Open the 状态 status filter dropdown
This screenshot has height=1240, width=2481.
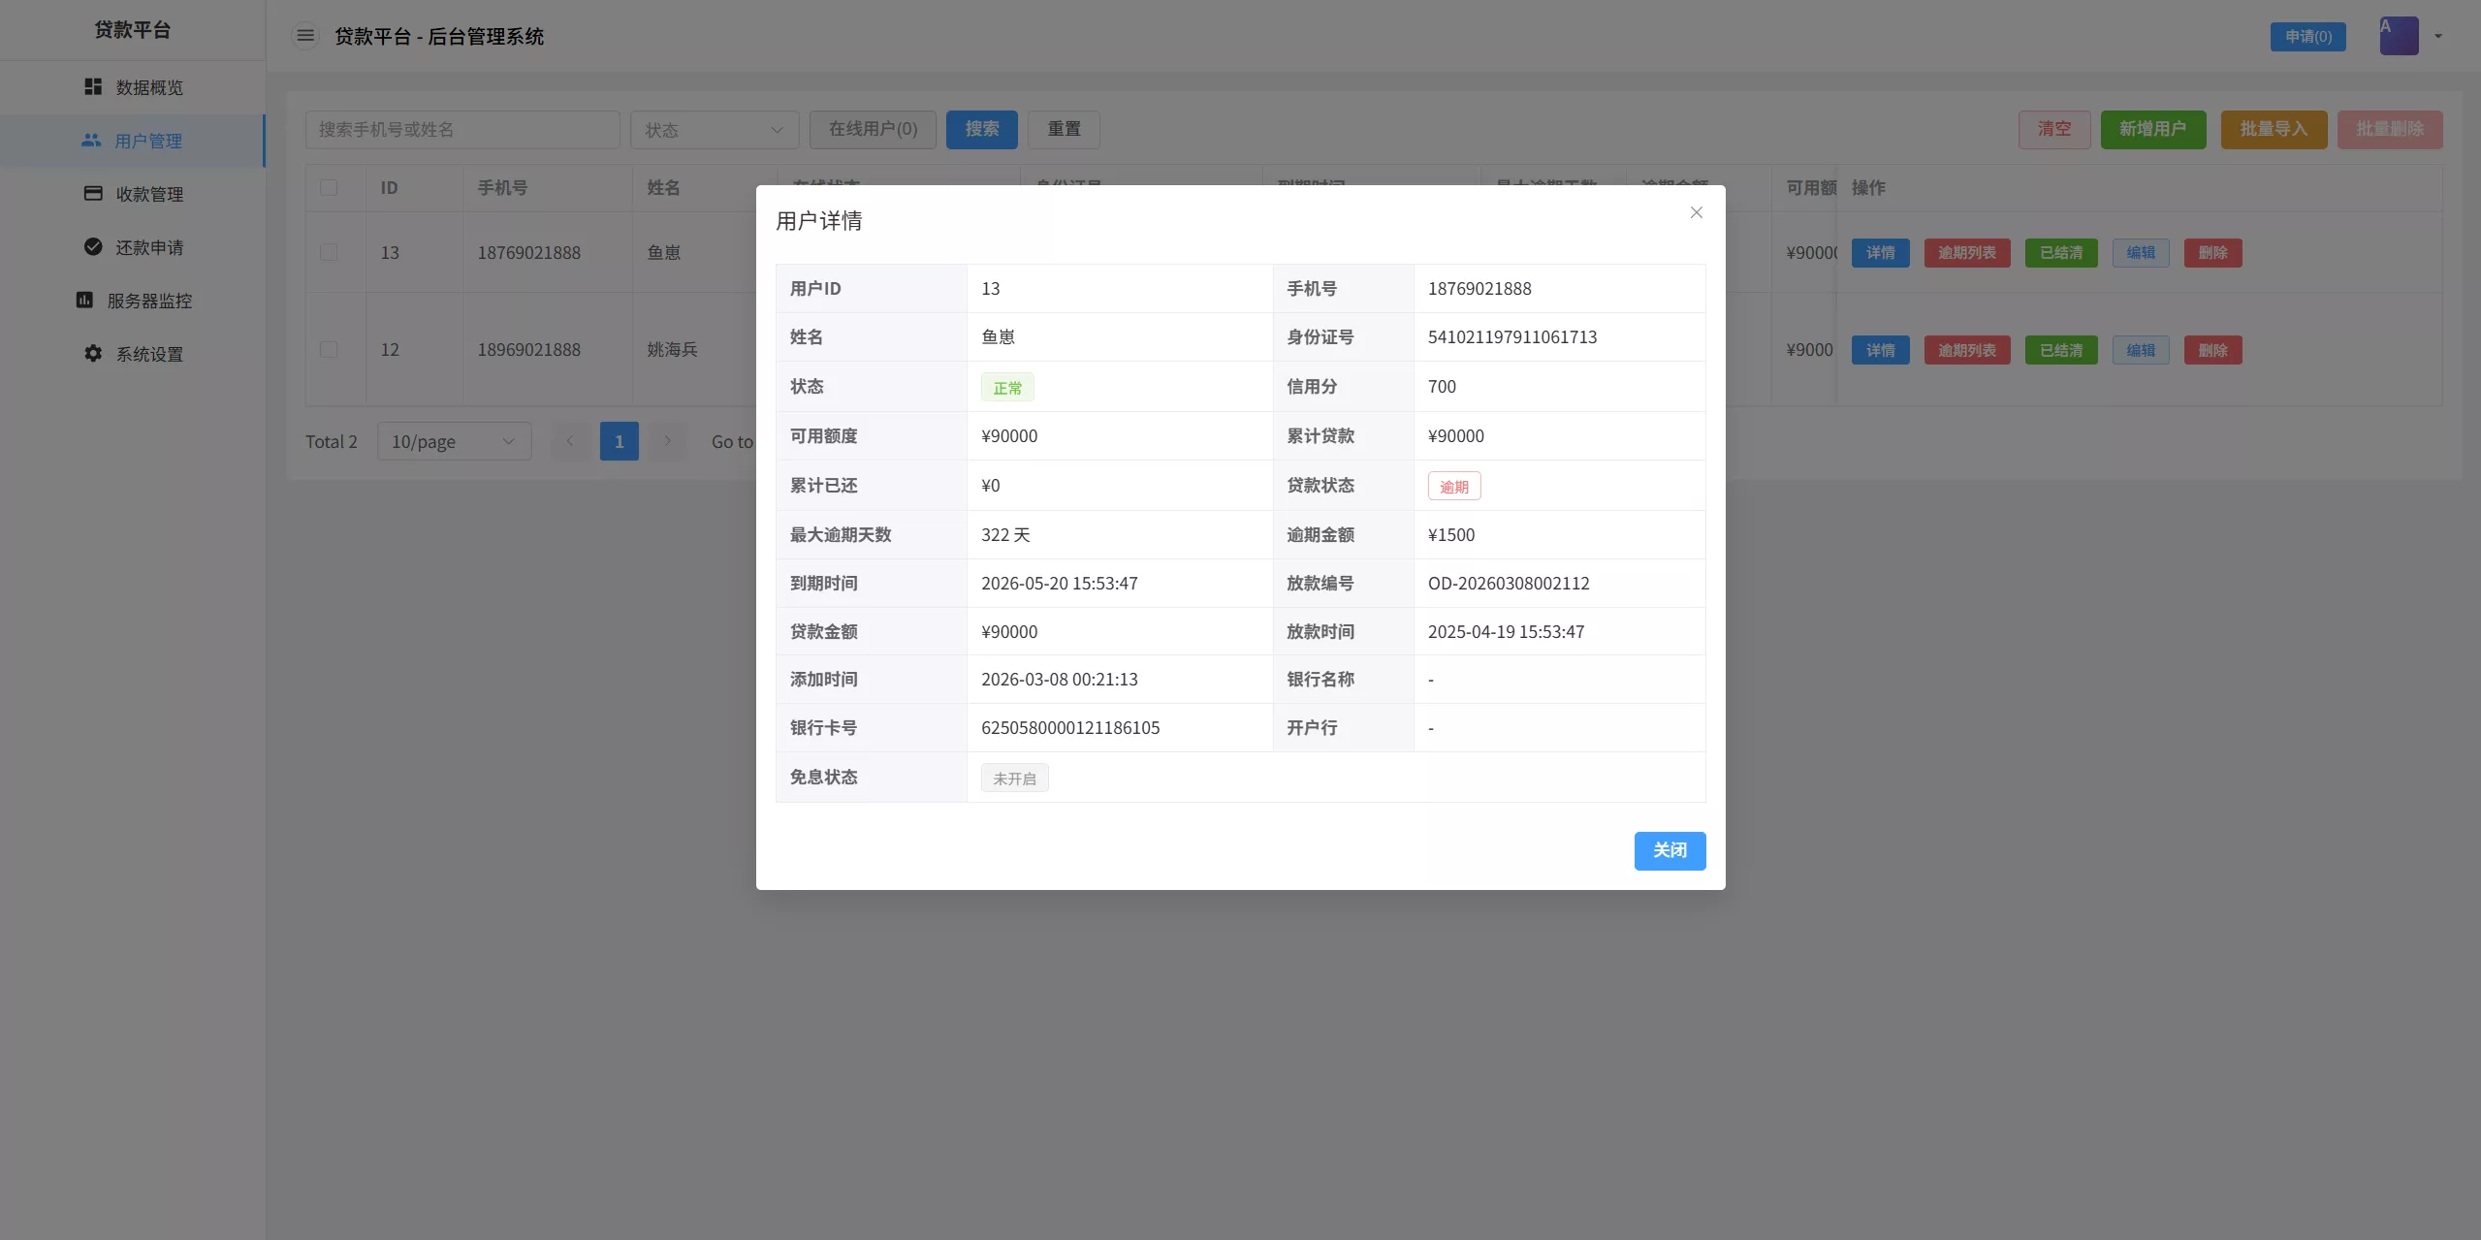714,129
